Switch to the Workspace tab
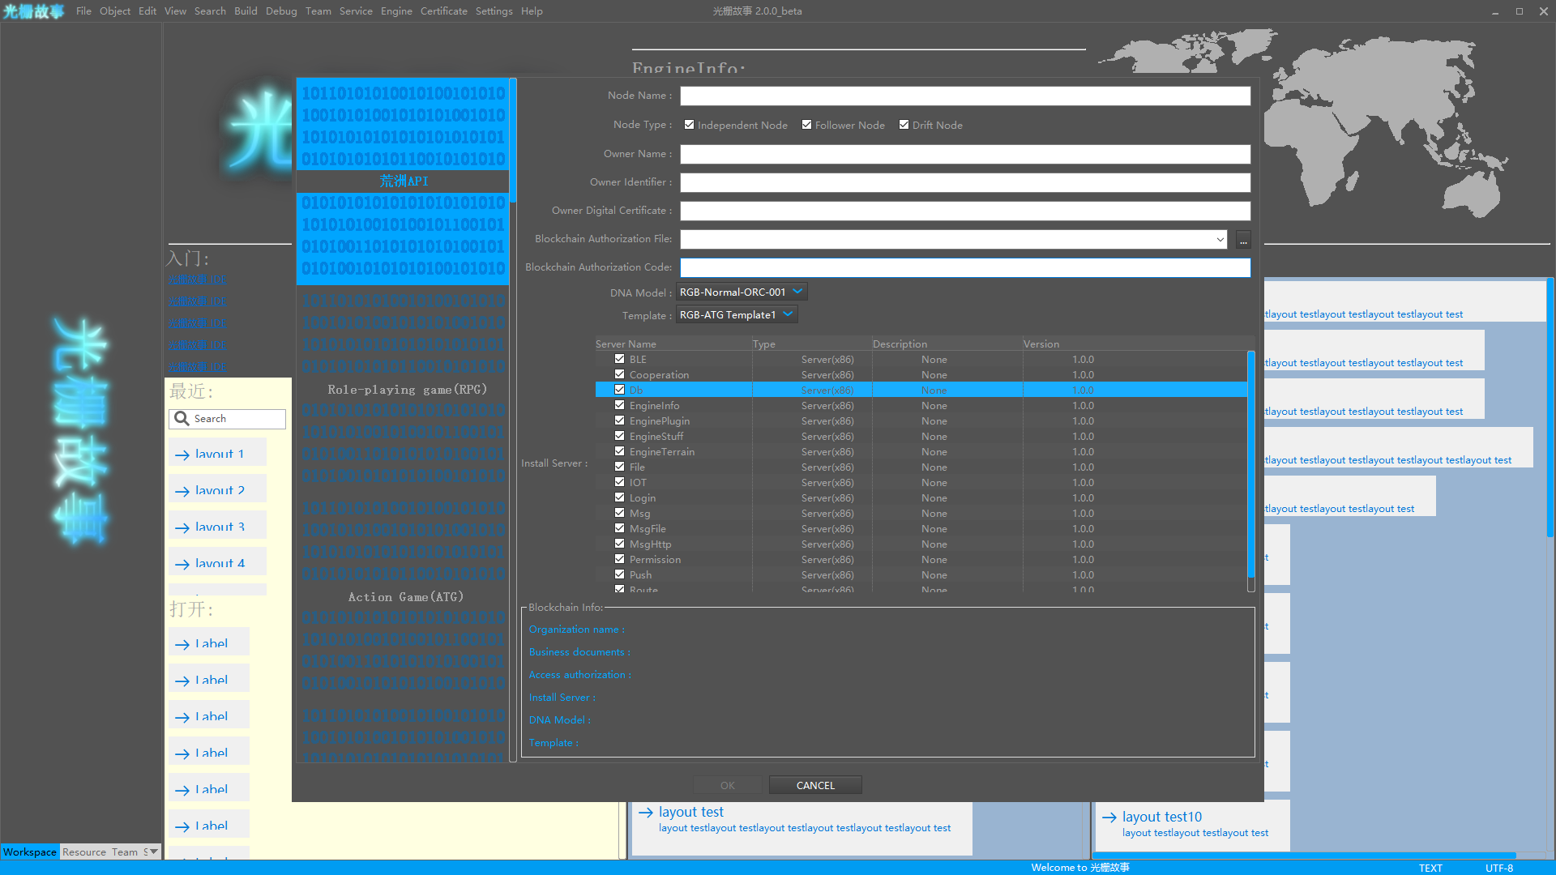Viewport: 1556px width, 875px height. click(x=30, y=852)
